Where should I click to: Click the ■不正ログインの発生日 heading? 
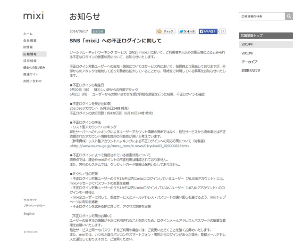(87, 85)
